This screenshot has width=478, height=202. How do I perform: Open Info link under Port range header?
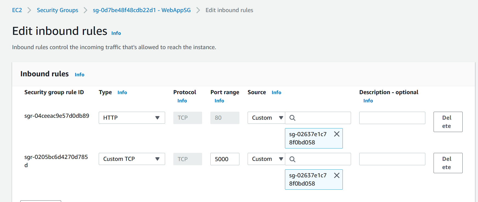click(219, 101)
